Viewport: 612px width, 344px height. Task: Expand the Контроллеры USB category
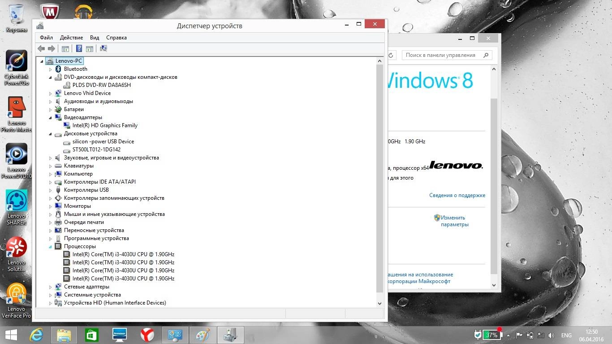(50, 190)
